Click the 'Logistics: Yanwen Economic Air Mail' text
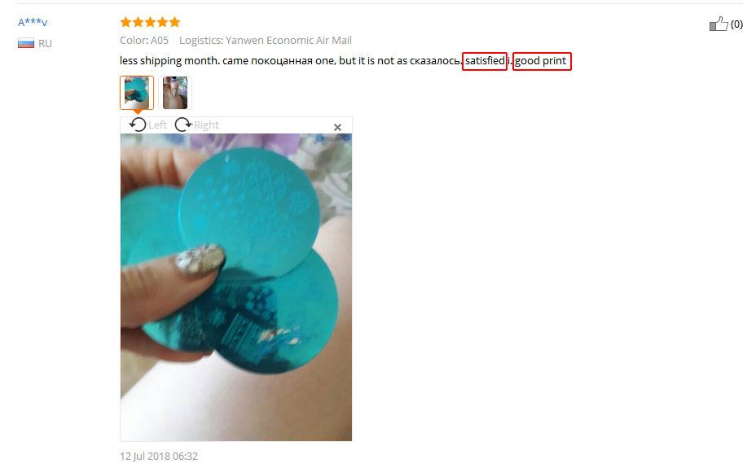The width and height of the screenshot is (756, 472). click(266, 41)
